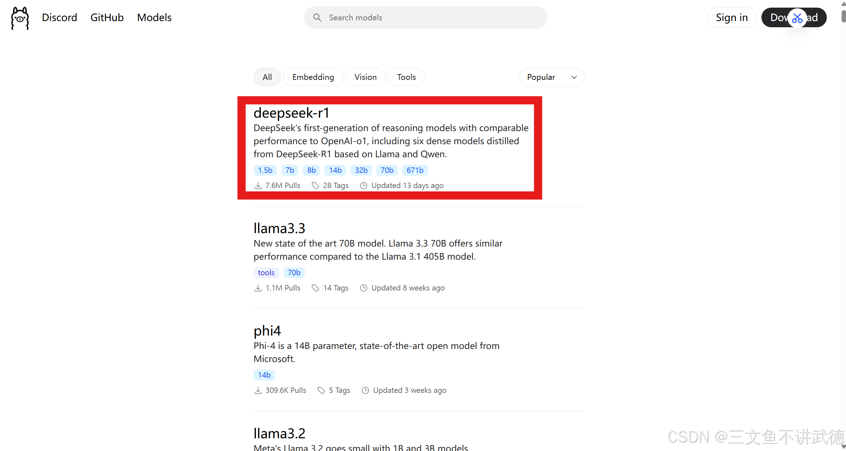Toggle the Vision filter

365,77
